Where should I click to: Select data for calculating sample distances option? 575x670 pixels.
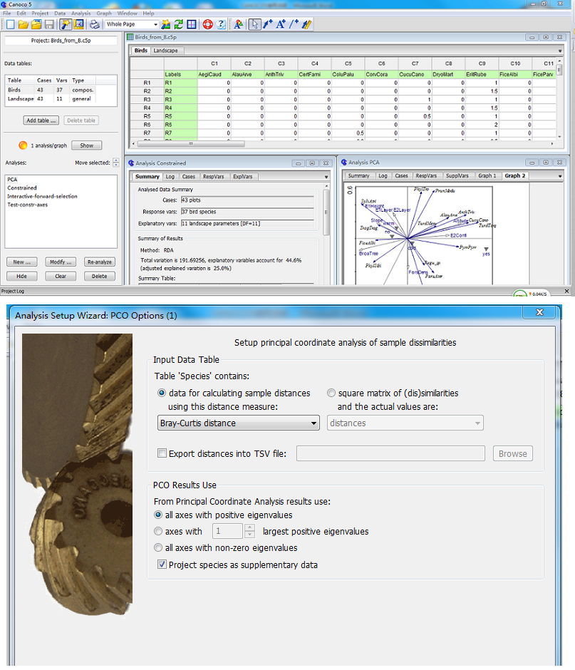(x=162, y=393)
